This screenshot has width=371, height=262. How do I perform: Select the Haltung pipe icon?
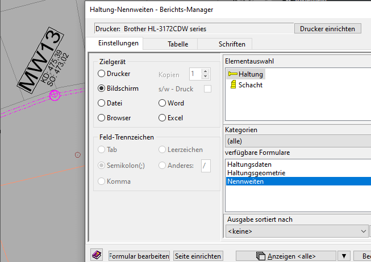coord(232,74)
